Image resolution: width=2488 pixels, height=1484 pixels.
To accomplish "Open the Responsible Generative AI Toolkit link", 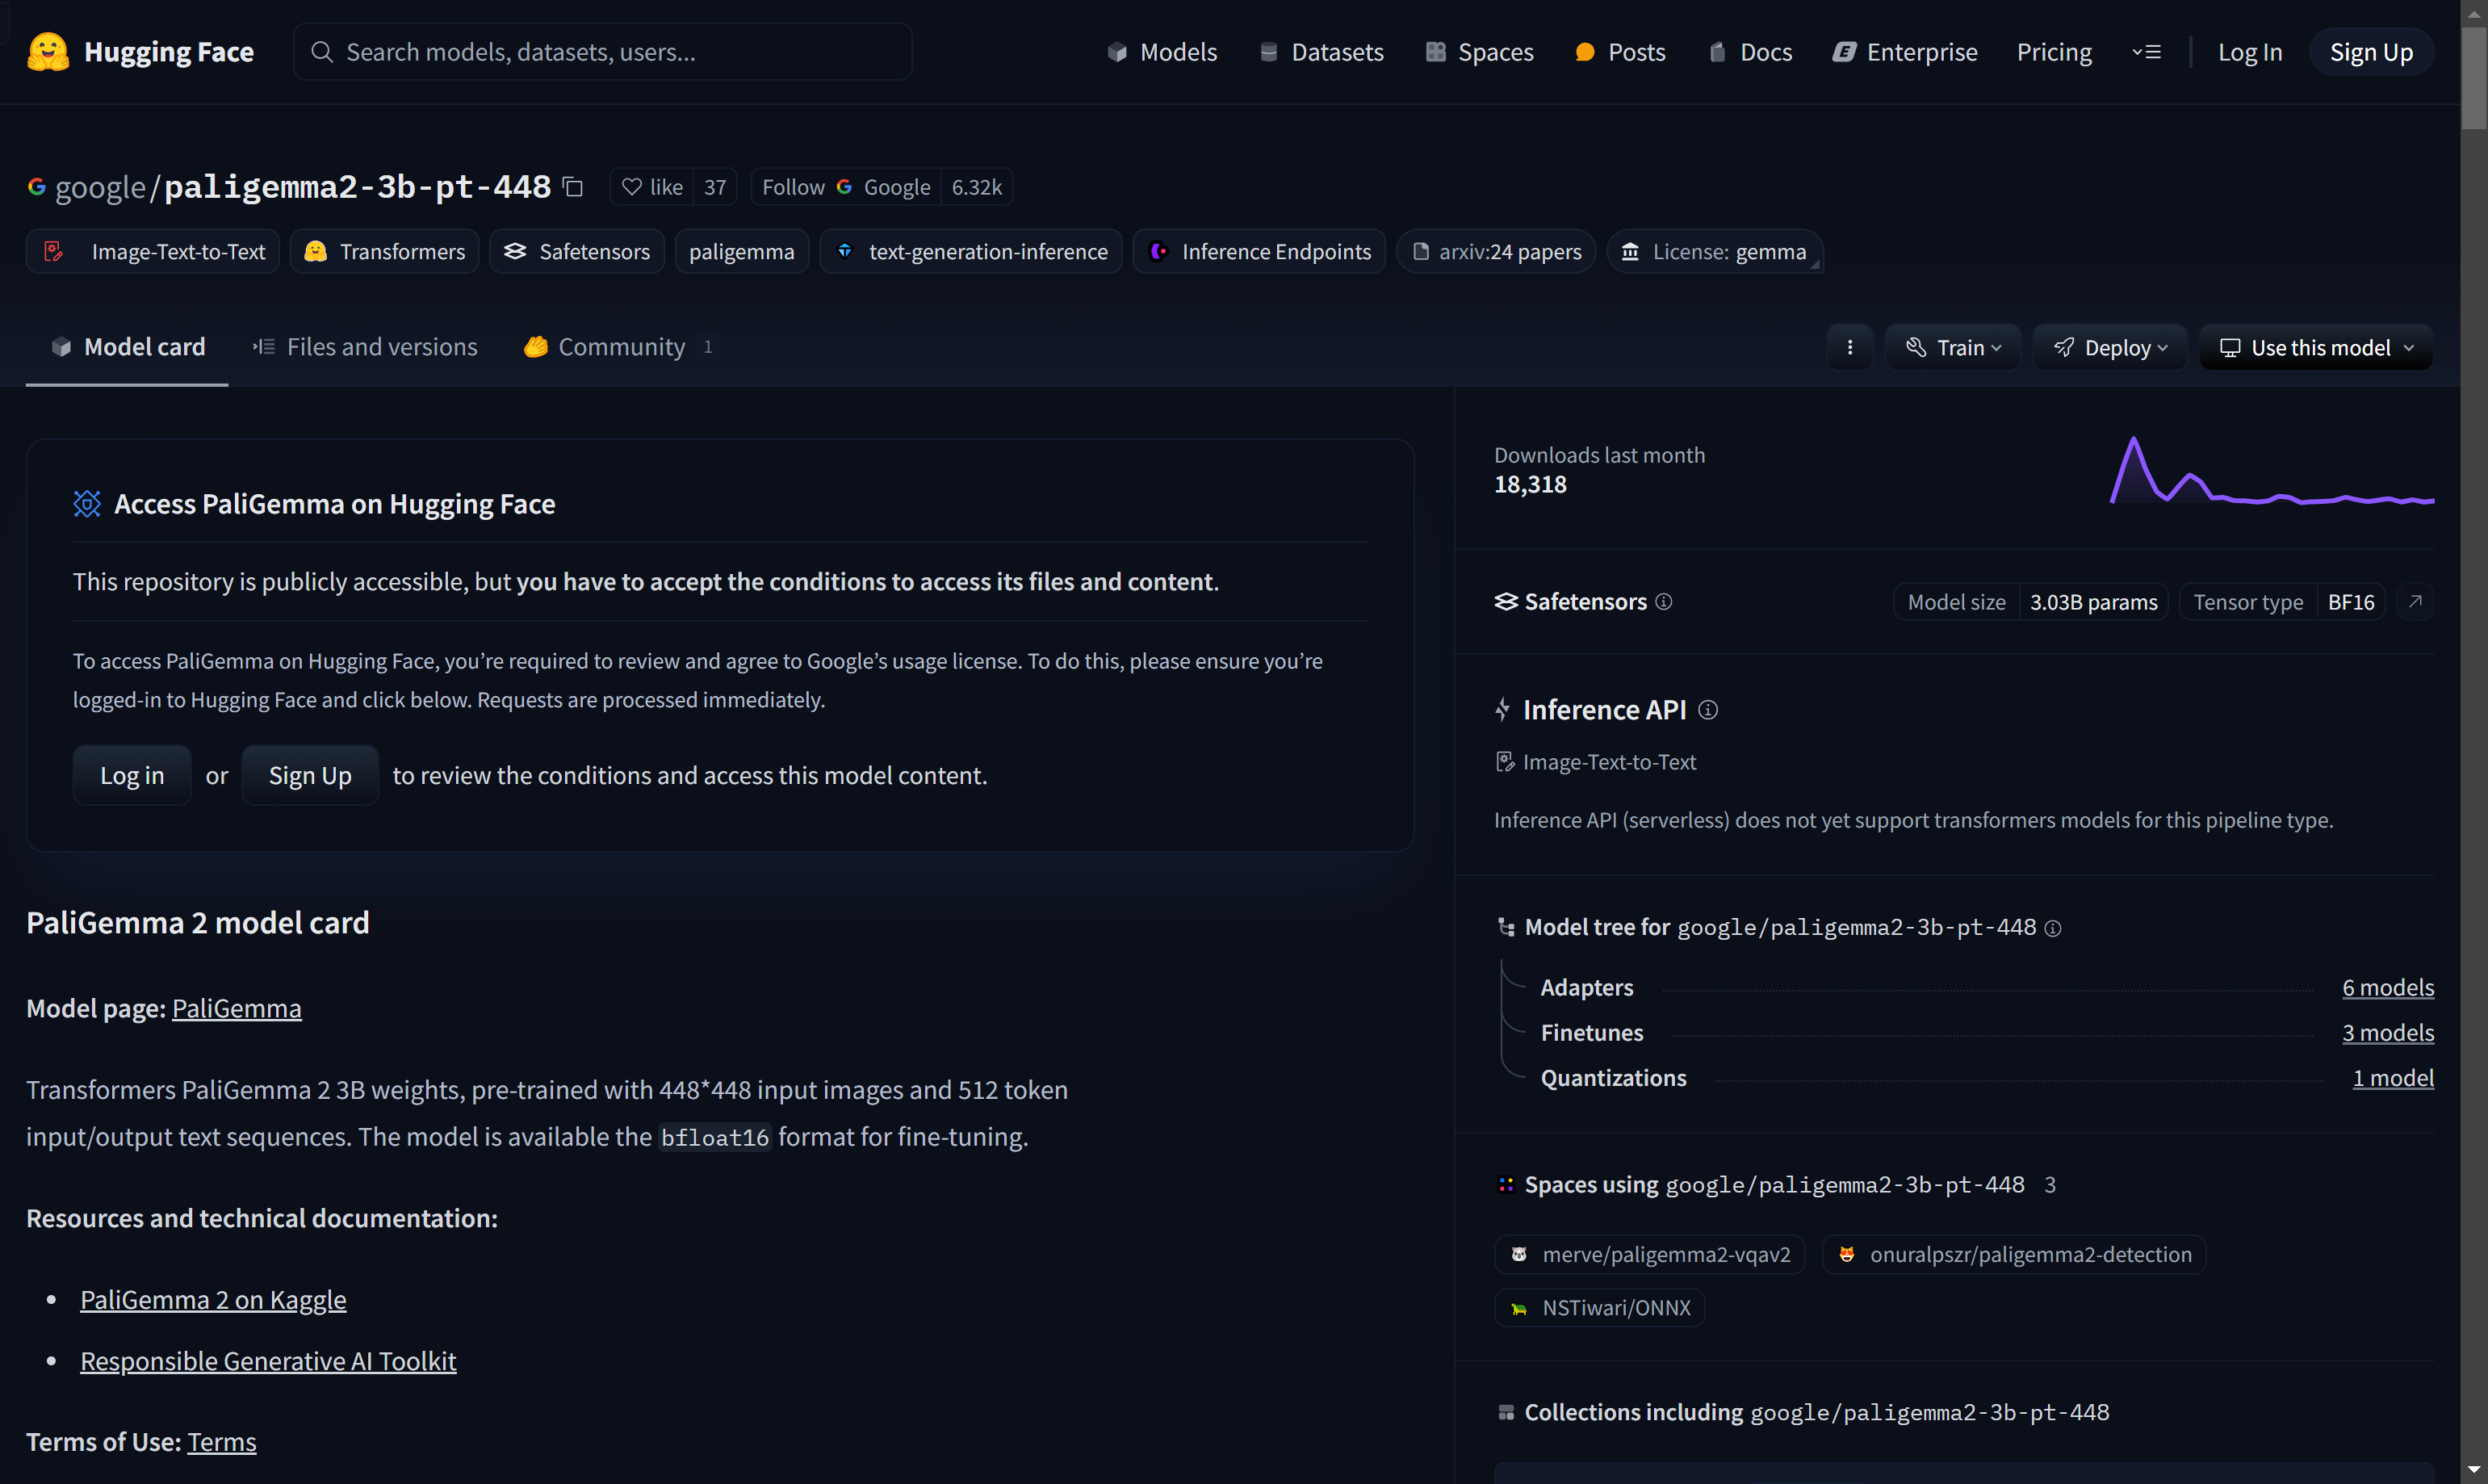I will pos(268,1361).
